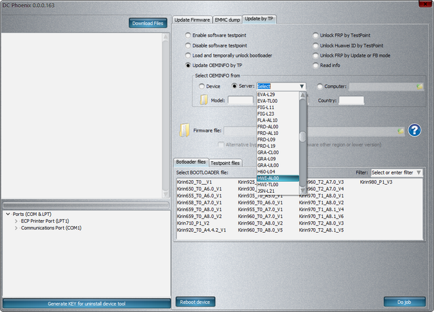This screenshot has width=434, height=312.
Task: Click the Reboot device button
Action: click(195, 302)
